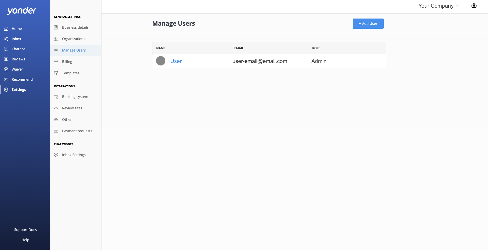Click the NAME column header
Viewport: 488px width, 250px height.
click(x=161, y=48)
